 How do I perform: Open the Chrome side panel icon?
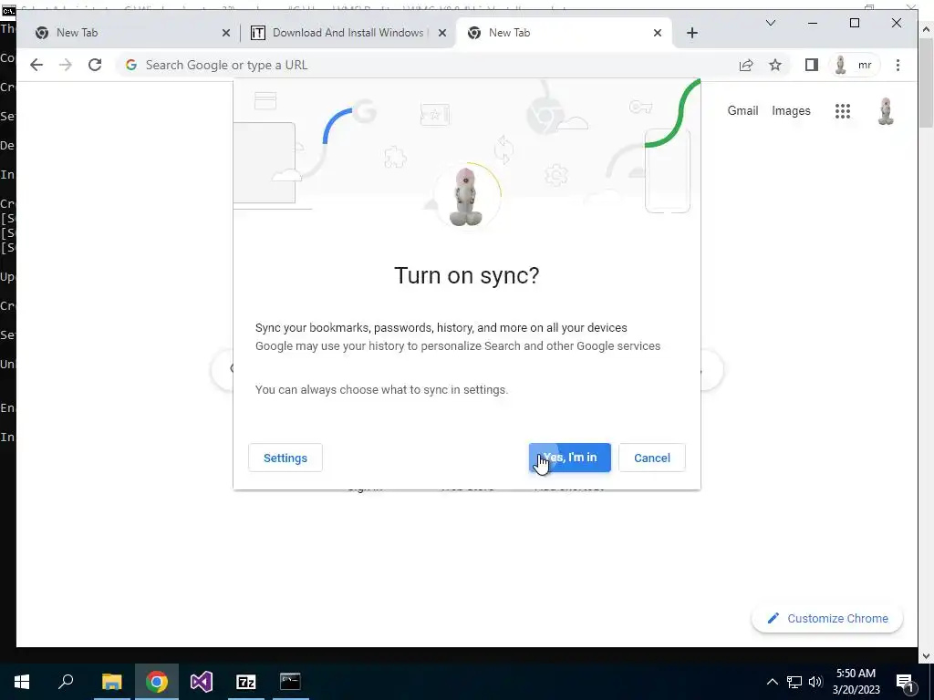pos(811,65)
